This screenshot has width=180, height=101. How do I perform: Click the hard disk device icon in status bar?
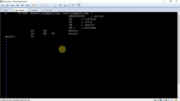click(x=155, y=100)
